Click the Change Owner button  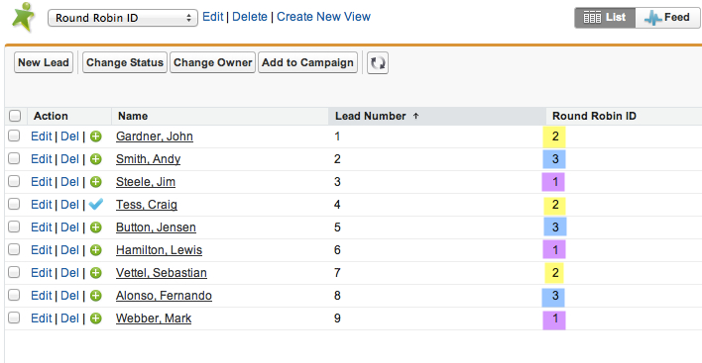212,62
